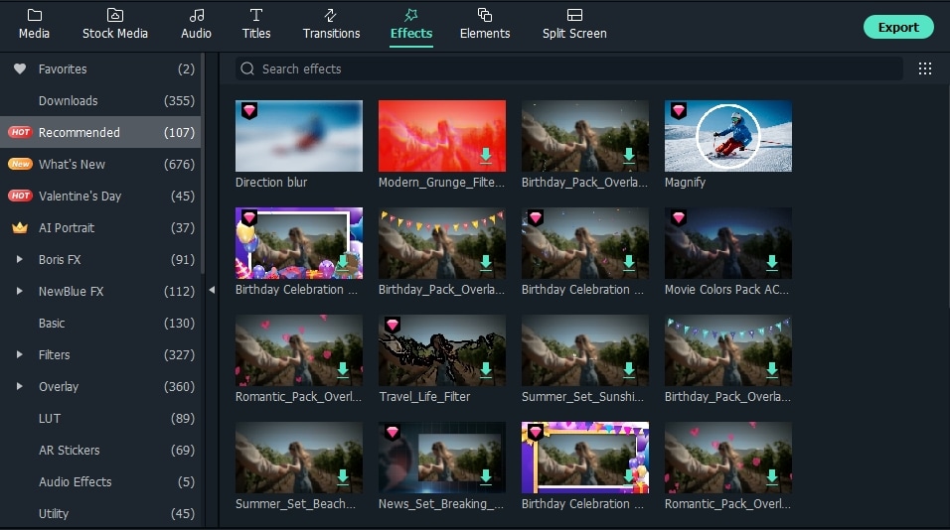Open the Downloads category

coord(100,100)
